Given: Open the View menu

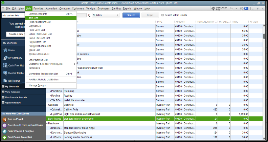Looking at the screenshot, I should (21, 8).
